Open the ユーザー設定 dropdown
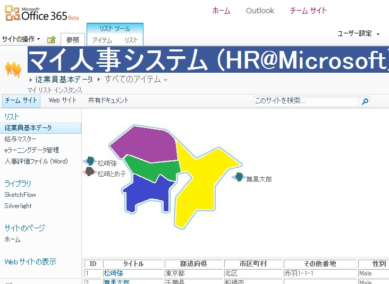This screenshot has width=389, height=284. [358, 33]
